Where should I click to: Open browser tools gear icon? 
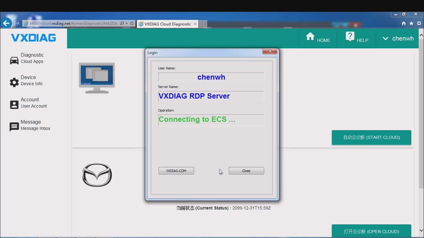coord(419,23)
